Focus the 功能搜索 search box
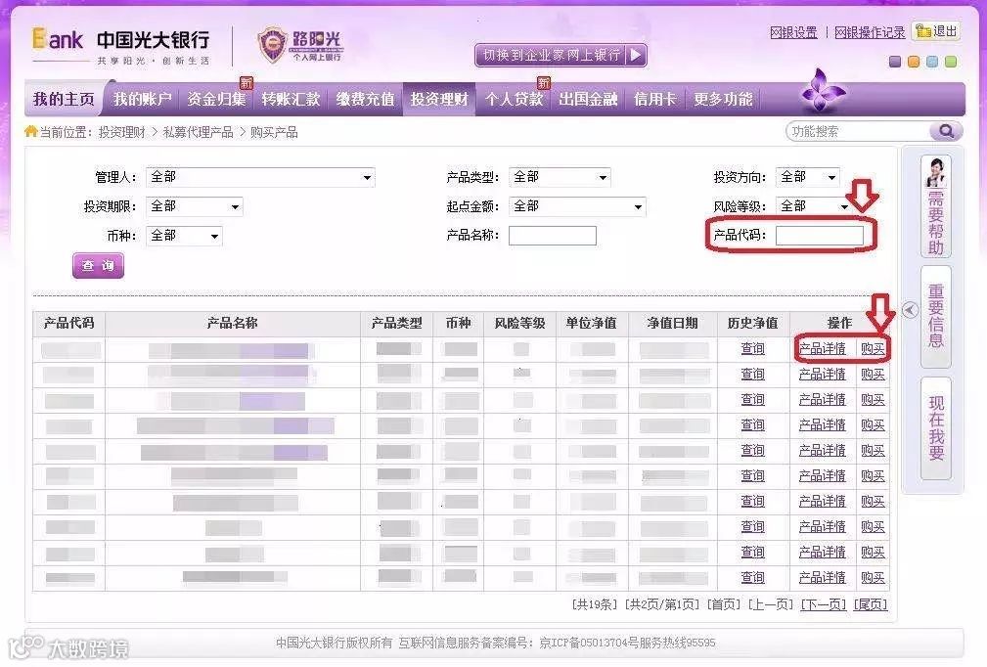Image resolution: width=987 pixels, height=667 pixels. point(860,131)
